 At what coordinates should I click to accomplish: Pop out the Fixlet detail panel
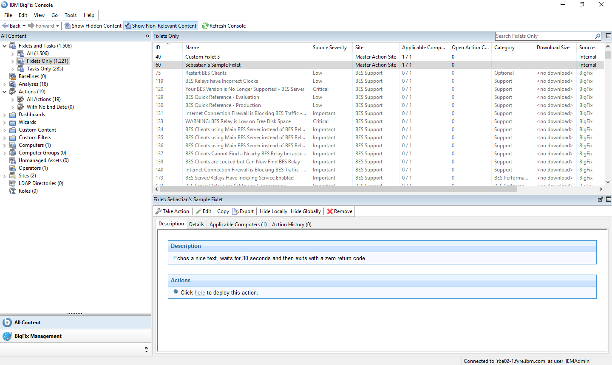coord(601,199)
